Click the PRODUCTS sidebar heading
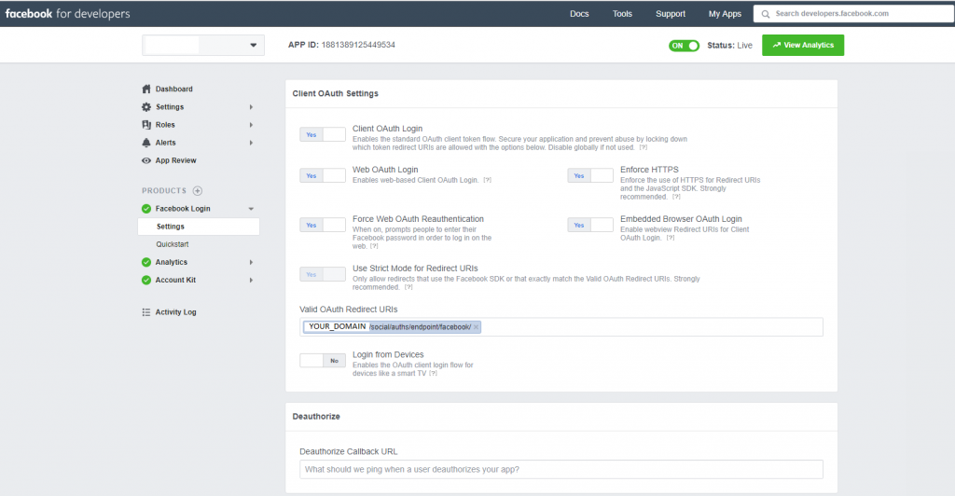This screenshot has width=955, height=496. click(x=164, y=190)
